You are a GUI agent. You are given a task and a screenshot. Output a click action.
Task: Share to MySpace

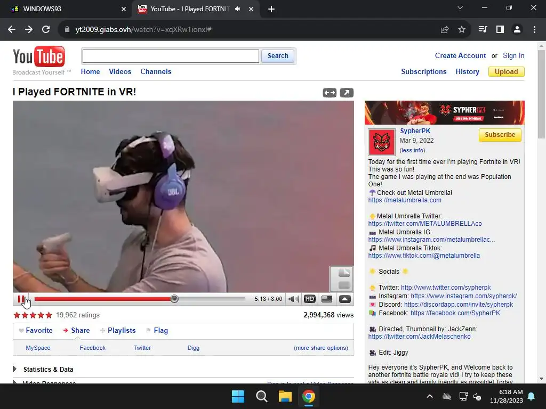coord(38,348)
